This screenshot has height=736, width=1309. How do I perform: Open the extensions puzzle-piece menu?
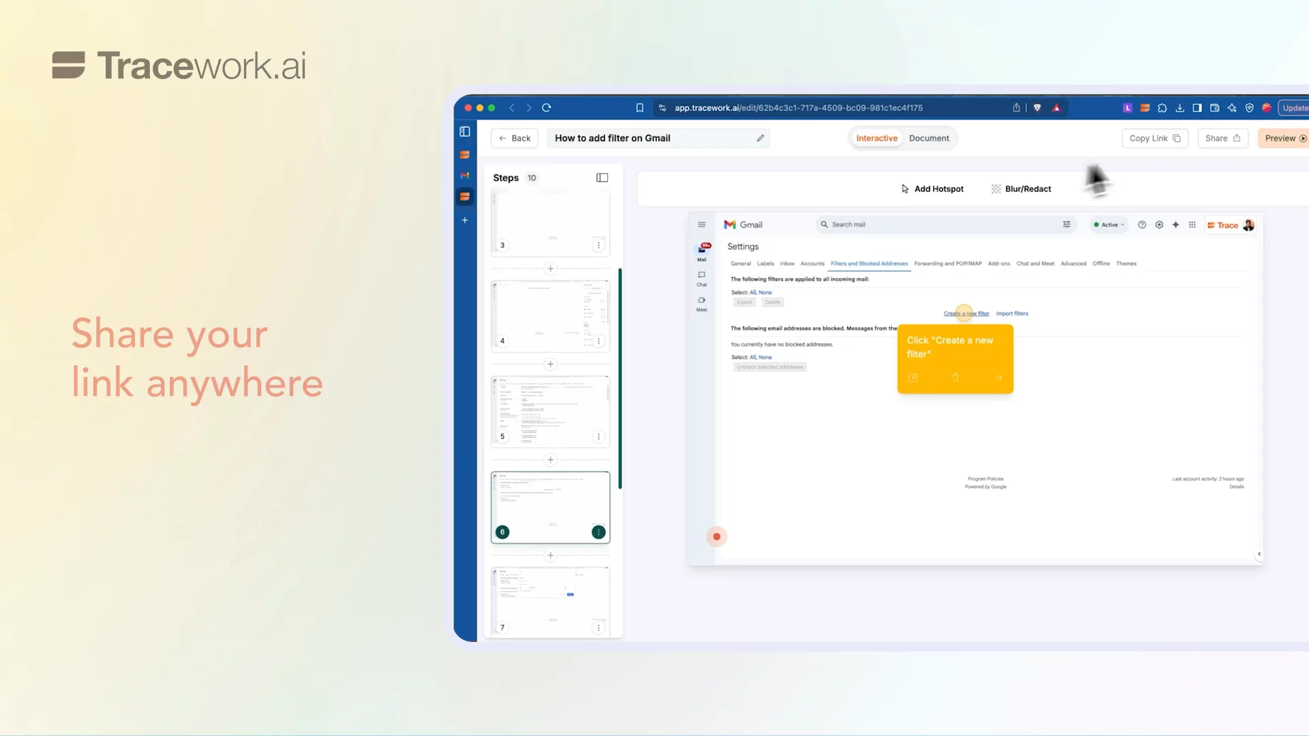(1162, 108)
